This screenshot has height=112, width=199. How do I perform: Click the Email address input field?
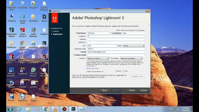(x=116, y=52)
